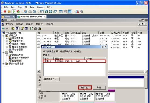Viewport: 150px width, 103px height.
Task: Collapse the 系统工具 tree node
Action: click(4, 36)
